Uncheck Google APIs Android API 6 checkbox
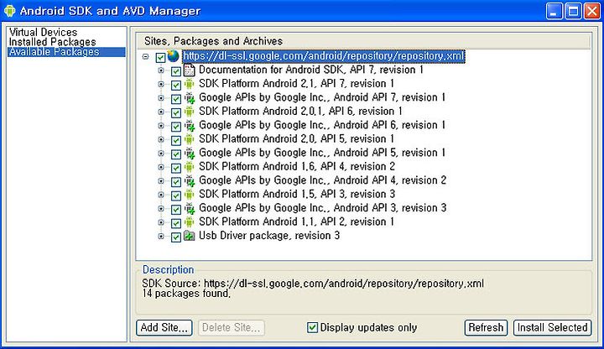 point(176,127)
